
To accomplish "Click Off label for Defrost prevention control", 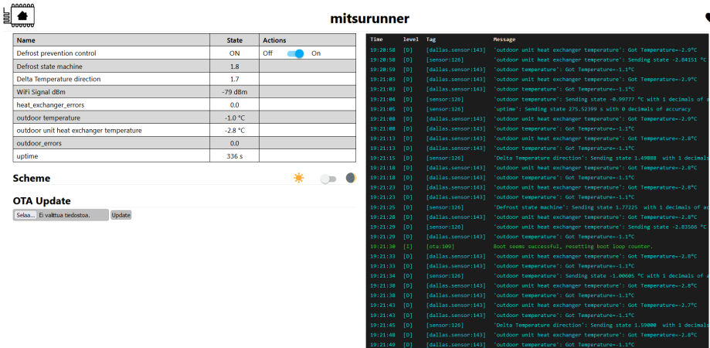I will coord(267,53).
